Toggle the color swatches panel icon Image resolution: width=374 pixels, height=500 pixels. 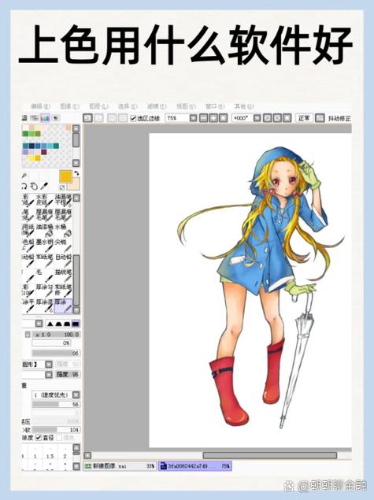(x=45, y=118)
